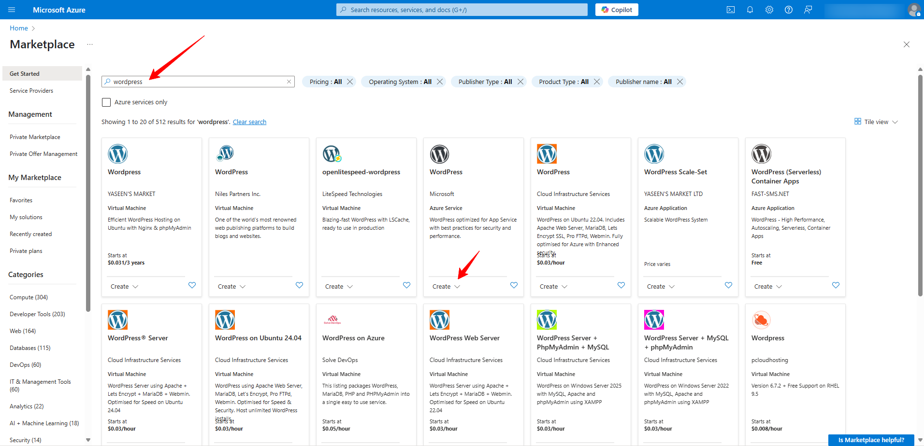The image size is (924, 446).
Task: Click WordPress Server + PhpMyAdmin + MySQL logo
Action: (x=547, y=320)
